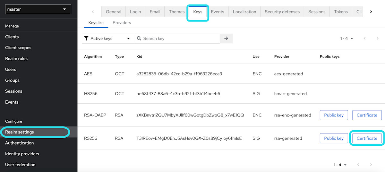
Task: Go to previous page in top pagination
Action: coord(364,39)
